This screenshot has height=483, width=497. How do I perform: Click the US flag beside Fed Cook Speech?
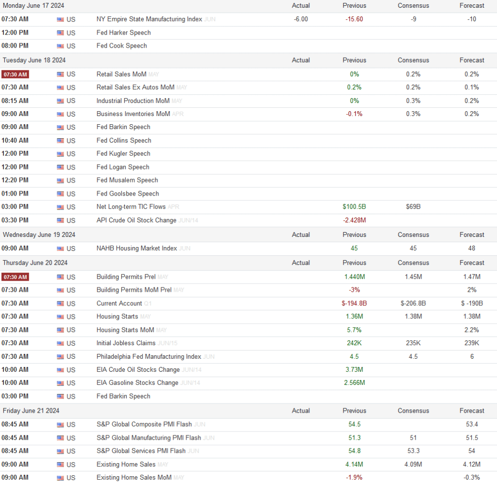point(60,46)
